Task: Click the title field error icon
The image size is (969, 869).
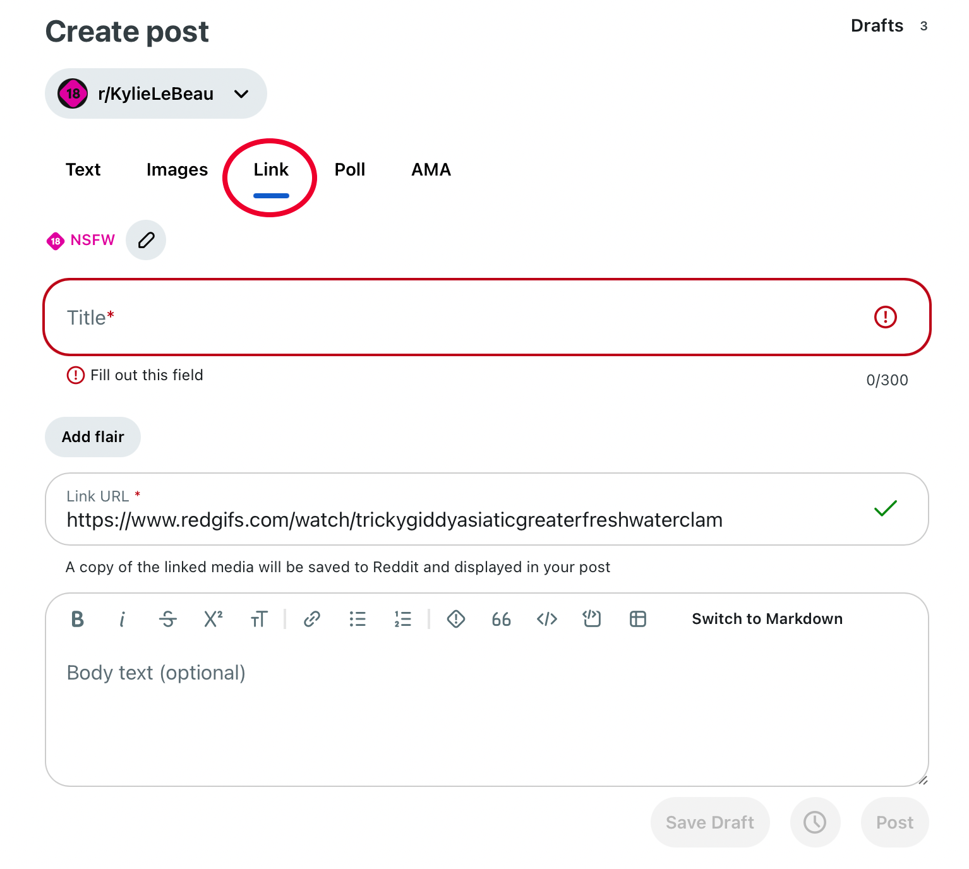Action: [x=886, y=317]
